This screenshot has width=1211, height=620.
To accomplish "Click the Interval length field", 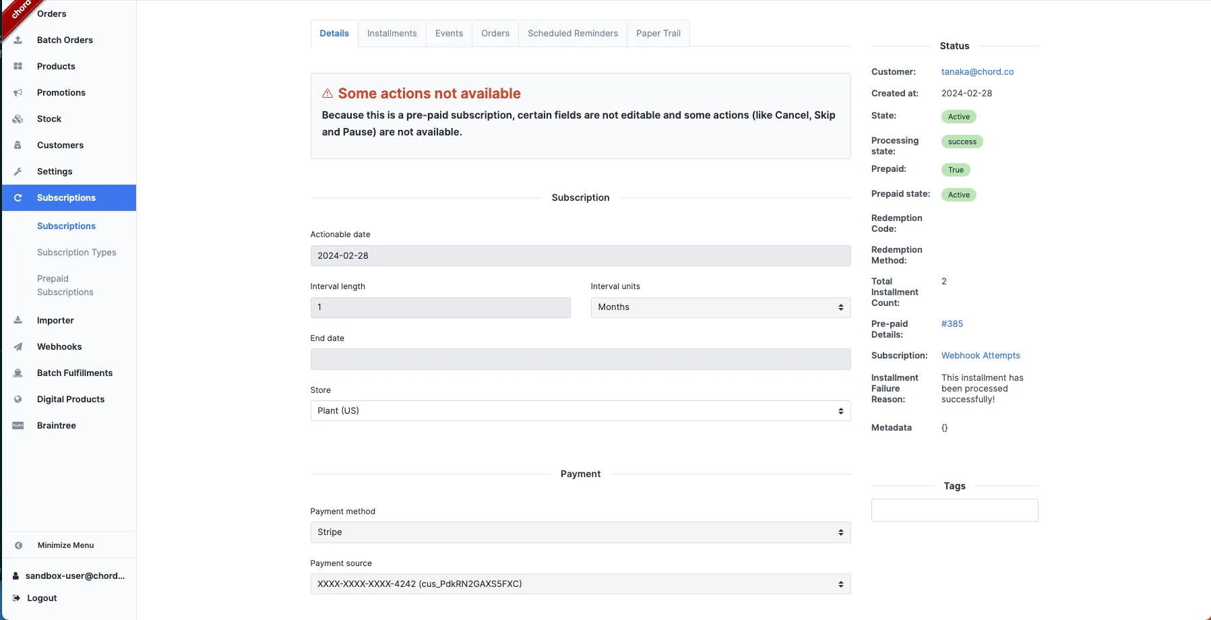I will coord(440,307).
